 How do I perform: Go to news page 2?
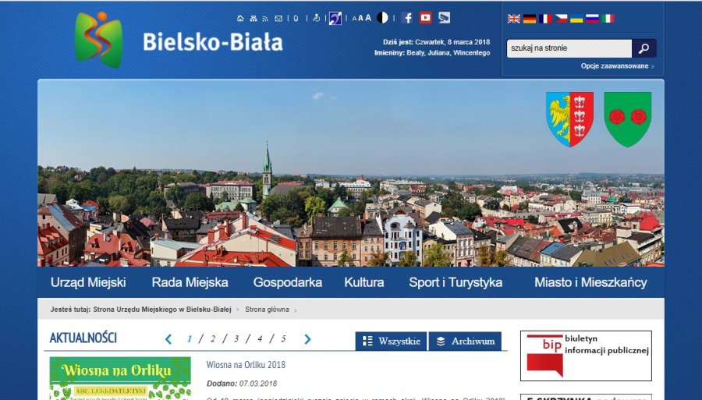coord(213,339)
